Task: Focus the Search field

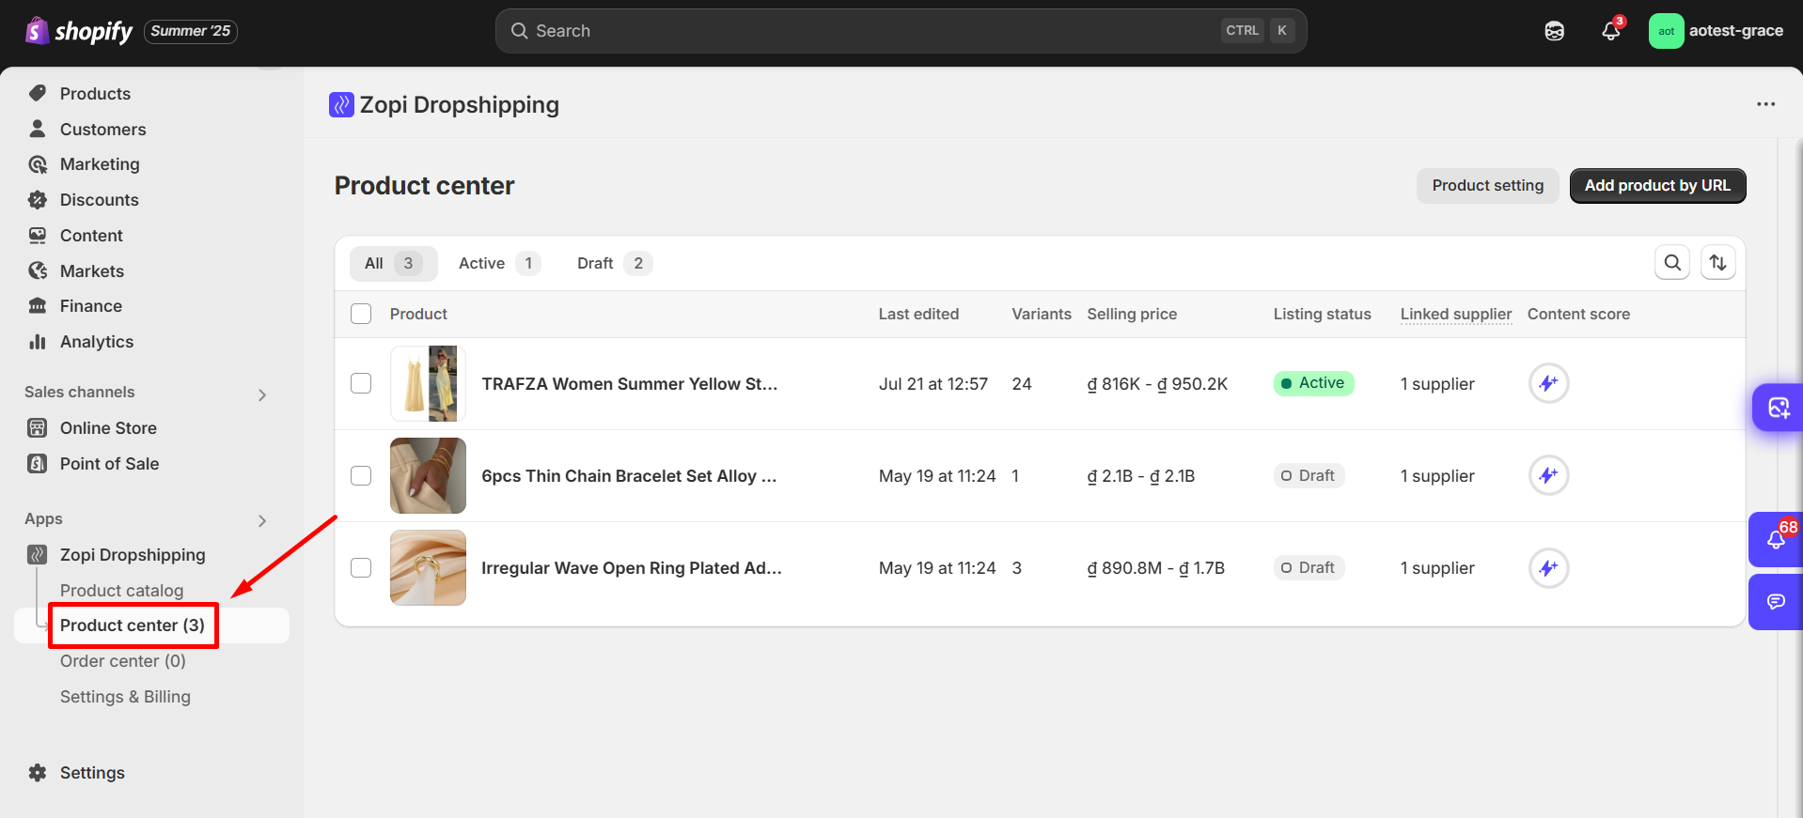Action: 901,31
